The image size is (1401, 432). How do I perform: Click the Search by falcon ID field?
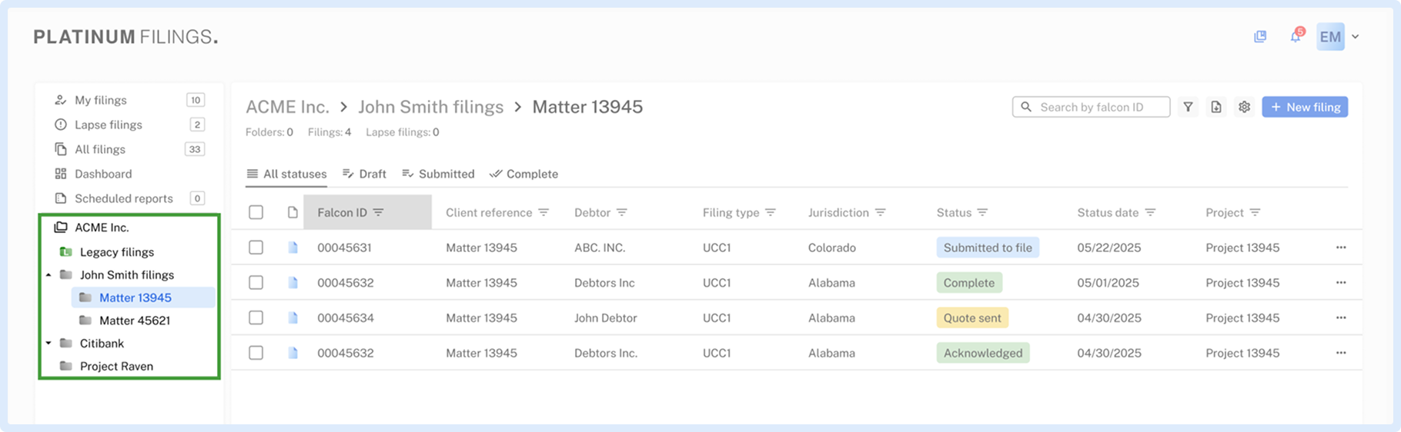point(1091,107)
